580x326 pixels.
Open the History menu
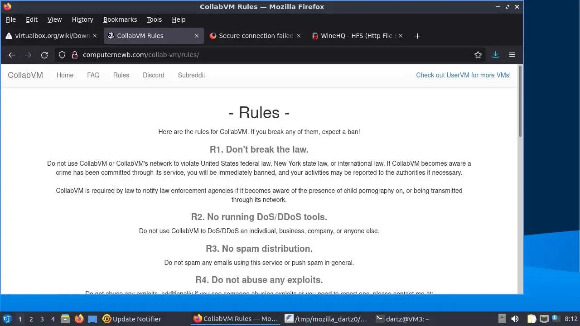point(82,19)
